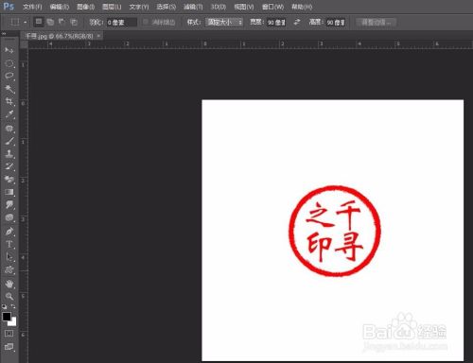The width and height of the screenshot is (473, 363).
Task: Open the style (样式) dropdown
Action: [x=224, y=22]
